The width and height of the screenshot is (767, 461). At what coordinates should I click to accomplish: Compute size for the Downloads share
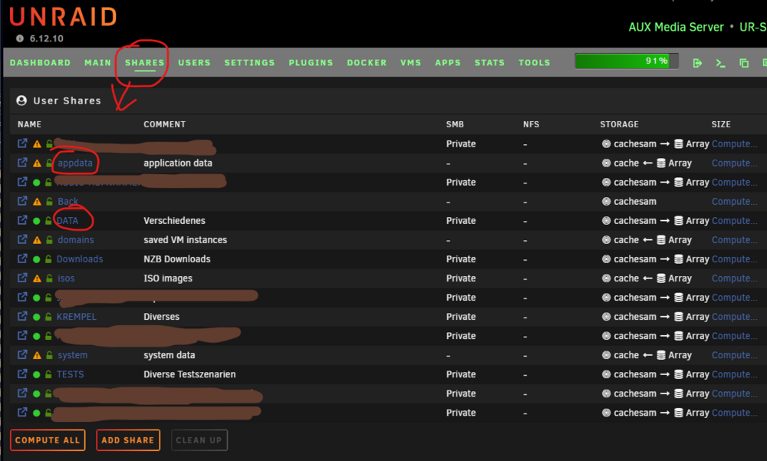pyautogui.click(x=734, y=259)
